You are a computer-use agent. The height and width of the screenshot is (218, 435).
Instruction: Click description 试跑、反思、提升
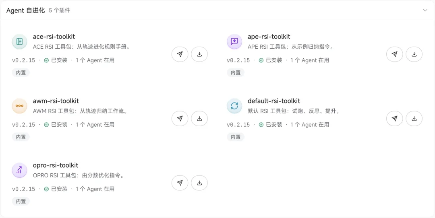(316, 111)
